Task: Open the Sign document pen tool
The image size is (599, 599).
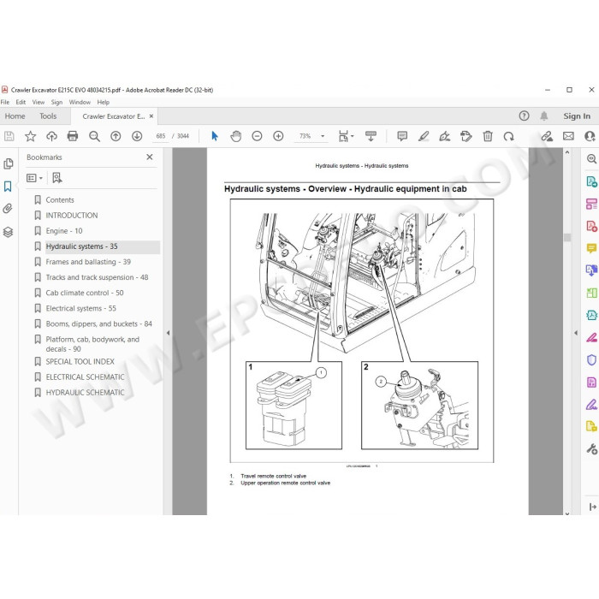Action: click(x=445, y=136)
